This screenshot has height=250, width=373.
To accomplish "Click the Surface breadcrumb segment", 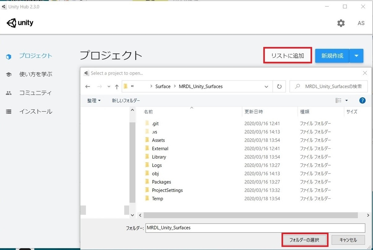I will tap(163, 86).
